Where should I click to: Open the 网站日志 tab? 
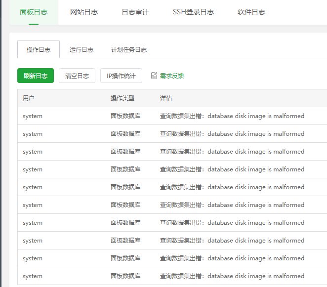tap(84, 12)
